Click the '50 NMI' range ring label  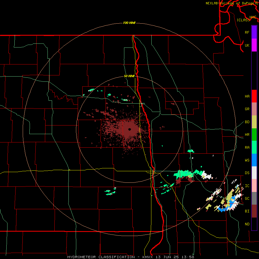[129, 76]
